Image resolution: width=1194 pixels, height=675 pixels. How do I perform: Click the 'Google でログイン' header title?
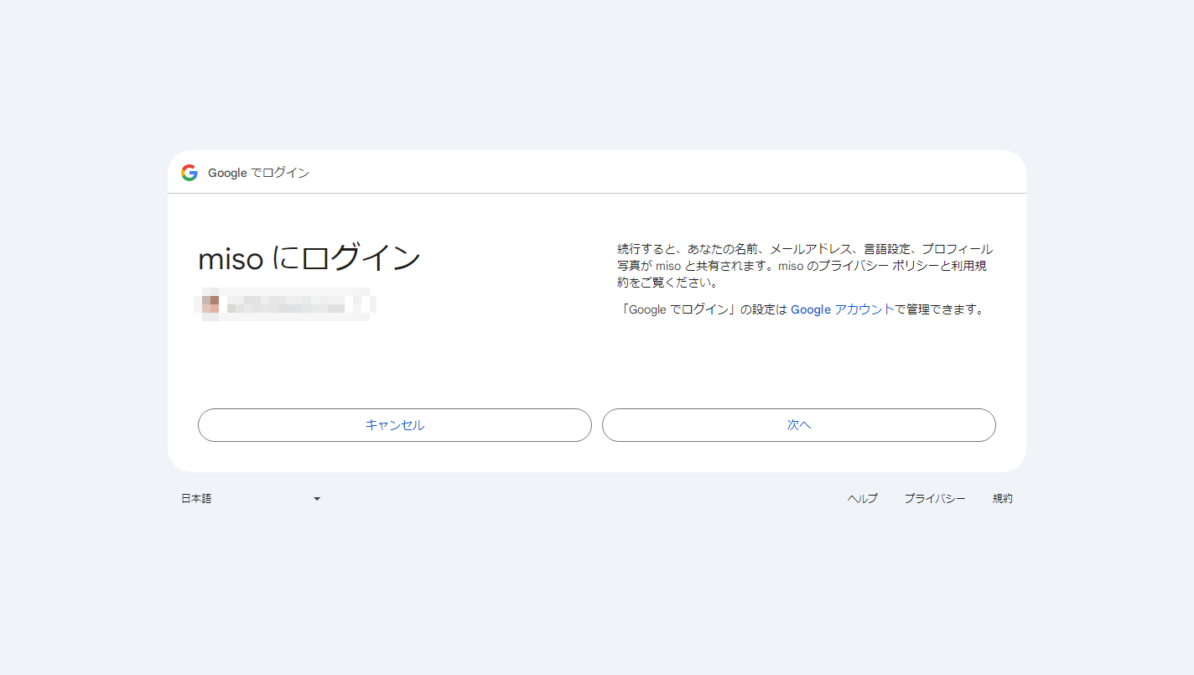click(258, 174)
